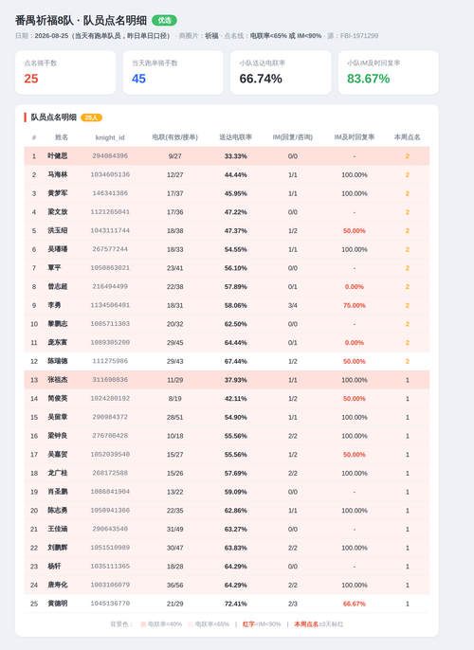
Task: Click the knight_id column header
Action: [110, 137]
